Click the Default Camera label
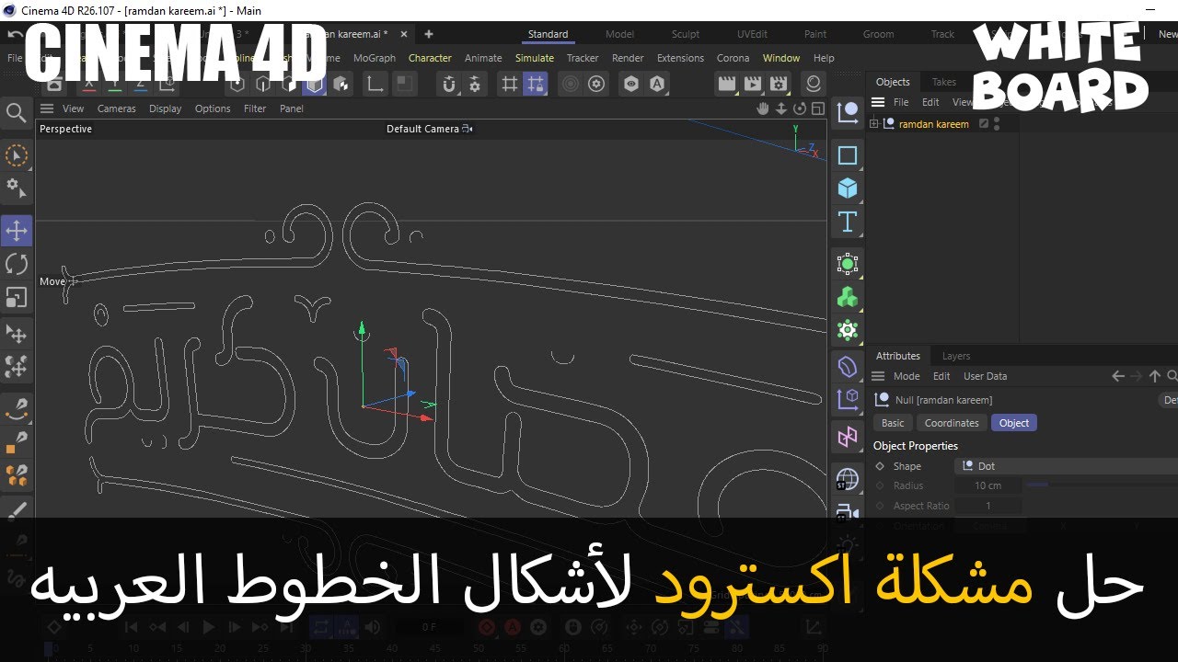 (422, 129)
